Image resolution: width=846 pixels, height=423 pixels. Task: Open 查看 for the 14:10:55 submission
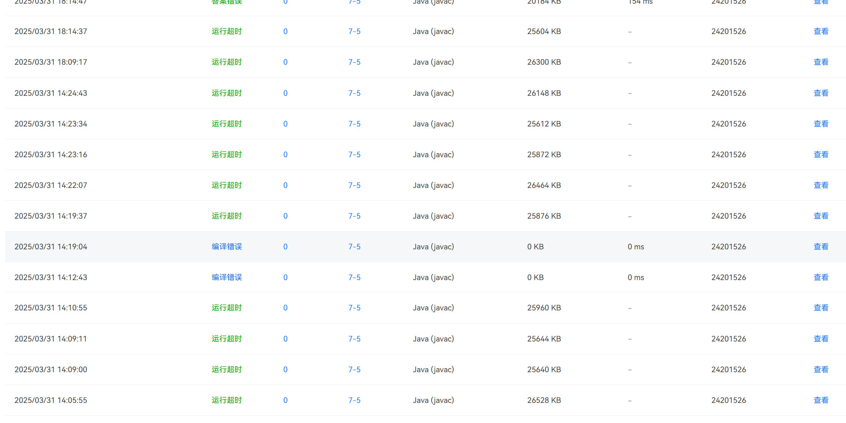pyautogui.click(x=820, y=308)
